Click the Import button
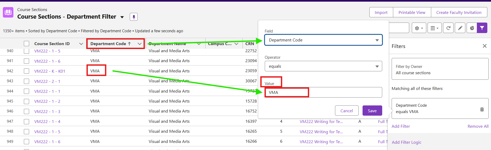The height and width of the screenshot is (150, 491). tap(381, 12)
